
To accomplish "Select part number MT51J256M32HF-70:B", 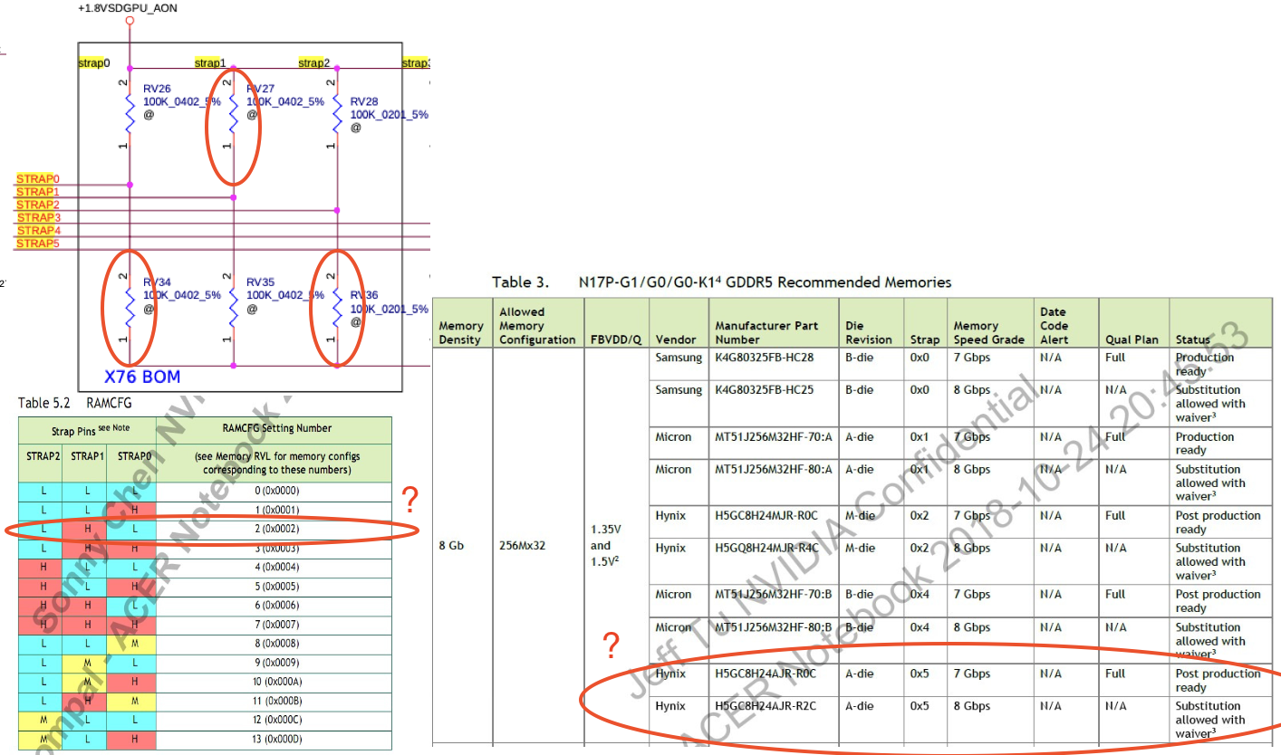I will pos(773,595).
